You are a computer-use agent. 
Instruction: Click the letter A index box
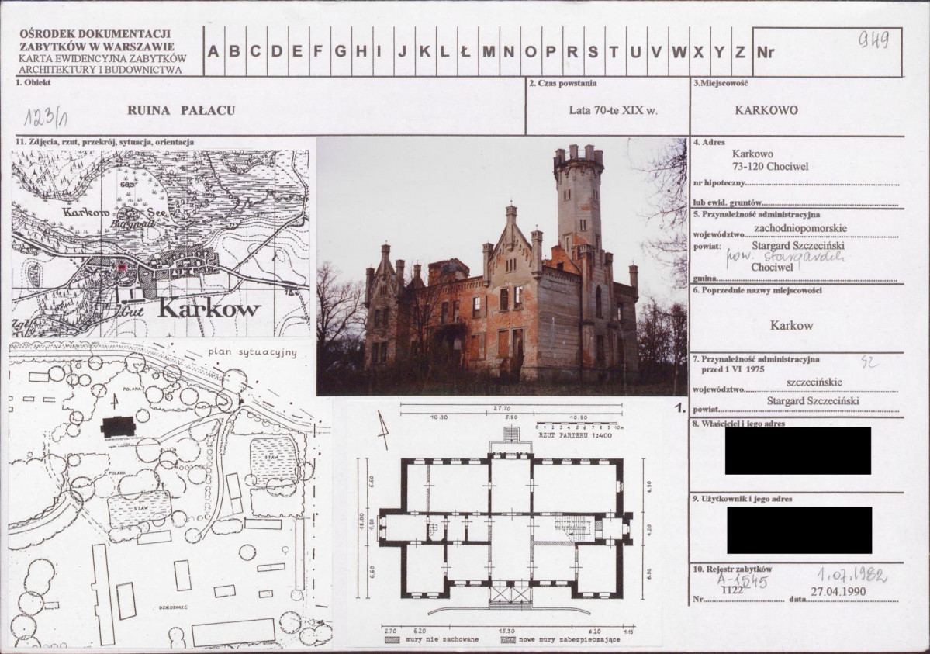(x=213, y=51)
